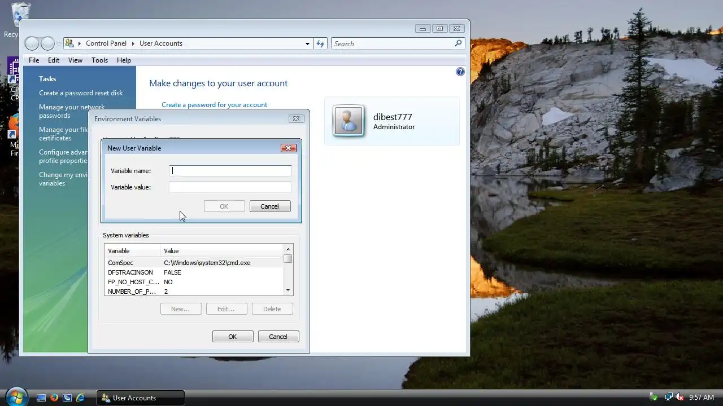
Task: Click the muted volume tray icon
Action: point(680,398)
